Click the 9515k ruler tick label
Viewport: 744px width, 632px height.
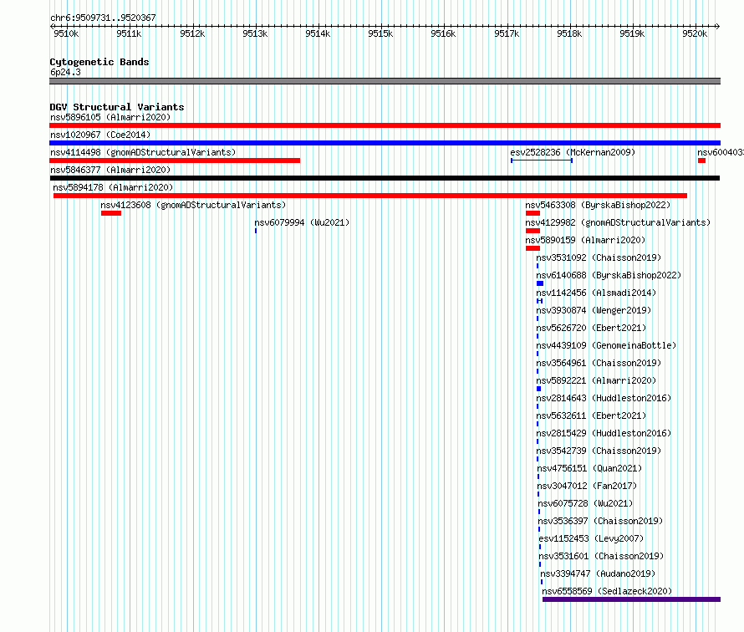[380, 33]
